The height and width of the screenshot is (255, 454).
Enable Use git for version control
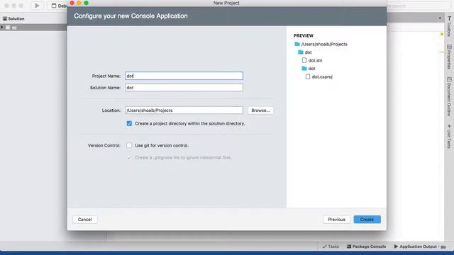coord(129,145)
